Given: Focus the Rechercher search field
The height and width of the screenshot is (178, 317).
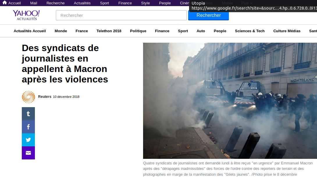Looking at the screenshot, I should coord(121,15).
